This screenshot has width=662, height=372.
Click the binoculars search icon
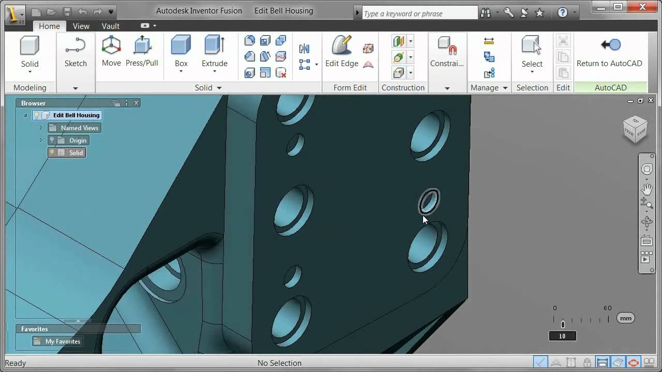point(485,13)
